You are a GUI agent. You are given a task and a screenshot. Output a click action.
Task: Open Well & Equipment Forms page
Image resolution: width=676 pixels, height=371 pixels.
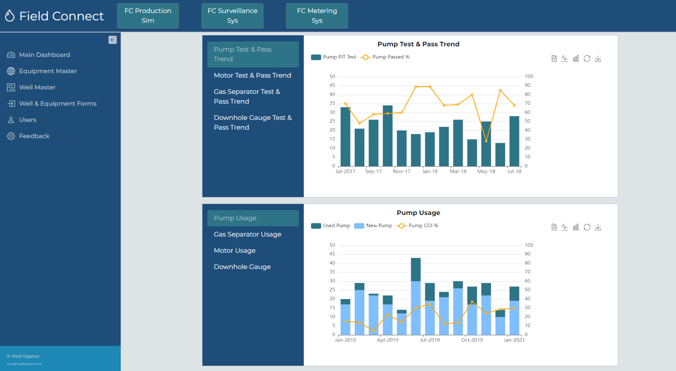coord(58,104)
